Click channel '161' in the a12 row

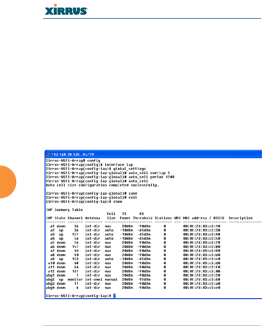tap(75, 271)
